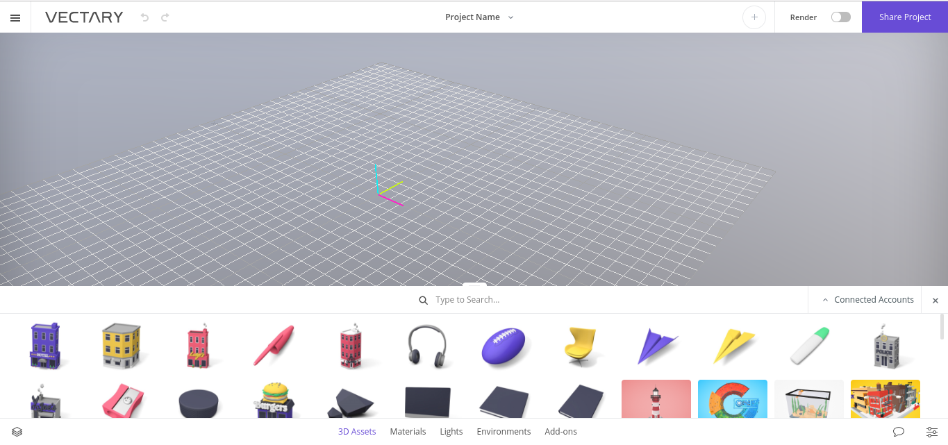The image size is (948, 445).
Task: Click the Share Project button
Action: pos(905,17)
